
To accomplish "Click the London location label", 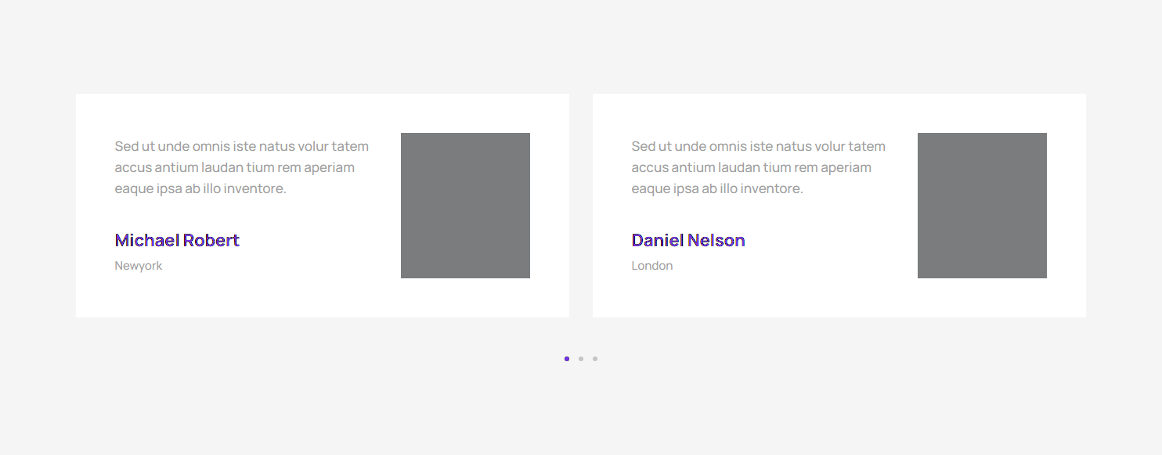I will point(652,266).
